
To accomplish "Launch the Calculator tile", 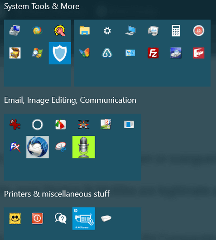I will coord(176,31).
